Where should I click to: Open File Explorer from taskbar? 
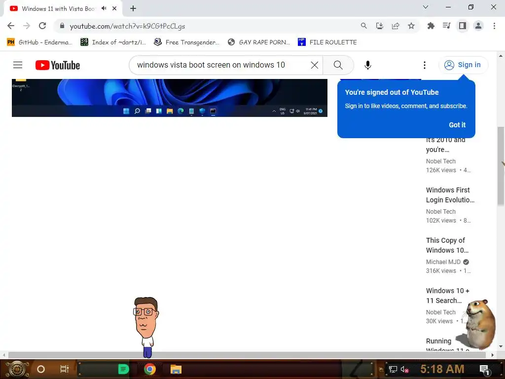click(176, 369)
